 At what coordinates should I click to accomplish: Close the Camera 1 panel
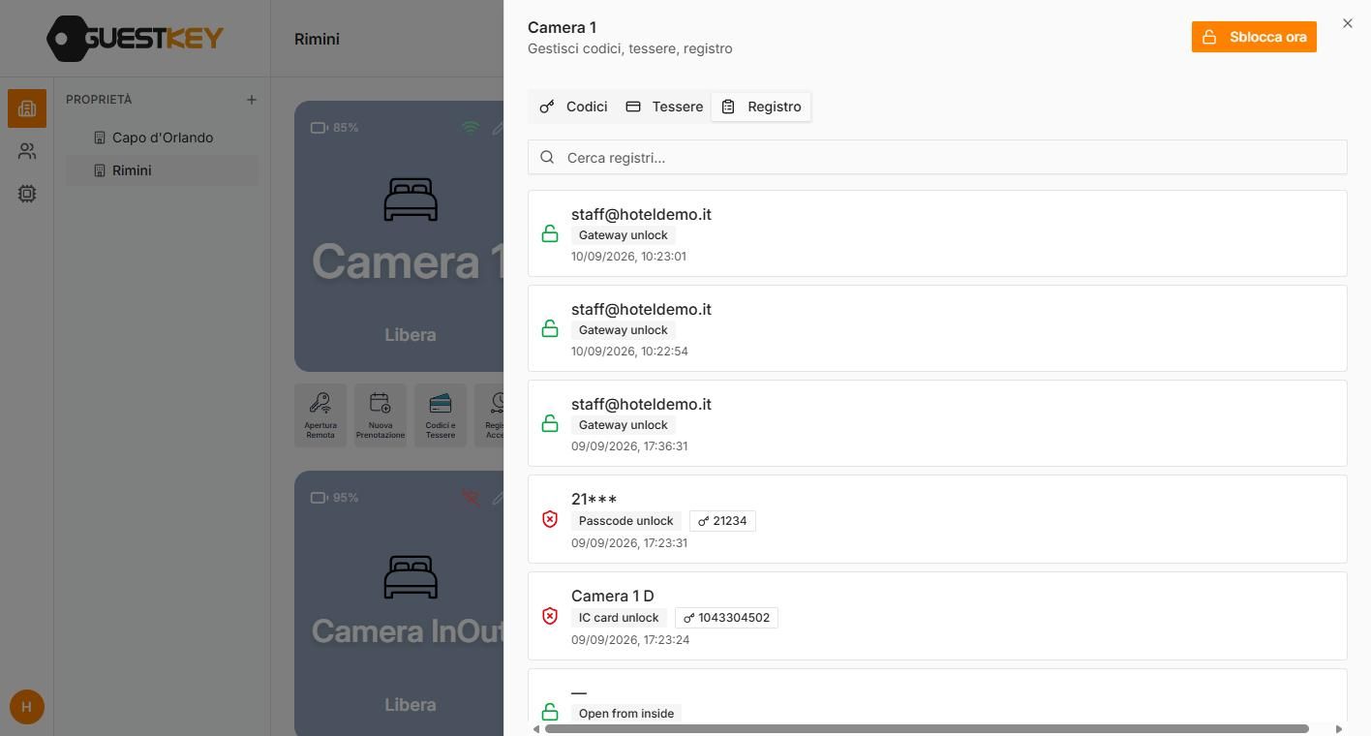1348,23
